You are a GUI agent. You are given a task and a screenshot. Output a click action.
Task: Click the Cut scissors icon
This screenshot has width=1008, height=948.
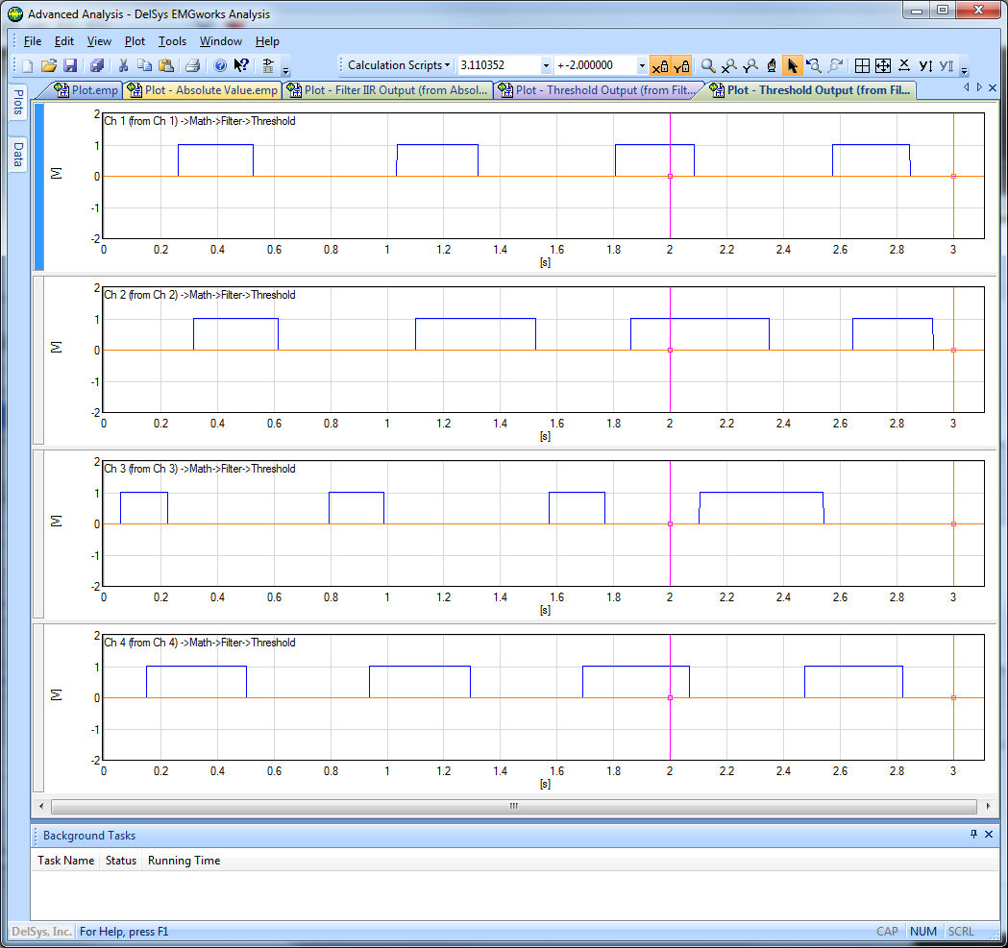point(123,66)
